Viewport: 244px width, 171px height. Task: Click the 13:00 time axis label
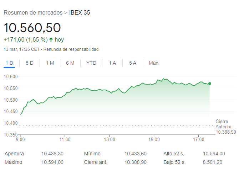[x=109, y=139]
